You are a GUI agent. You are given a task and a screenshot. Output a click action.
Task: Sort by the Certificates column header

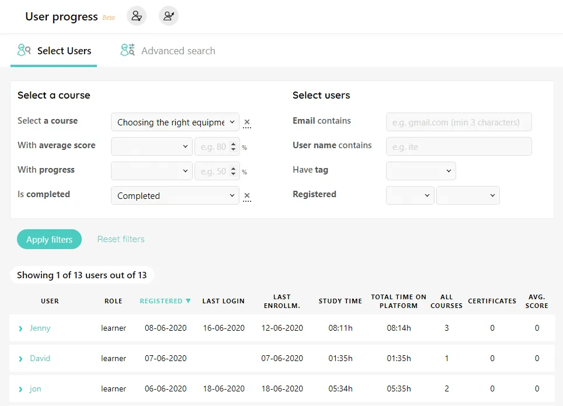tap(492, 301)
